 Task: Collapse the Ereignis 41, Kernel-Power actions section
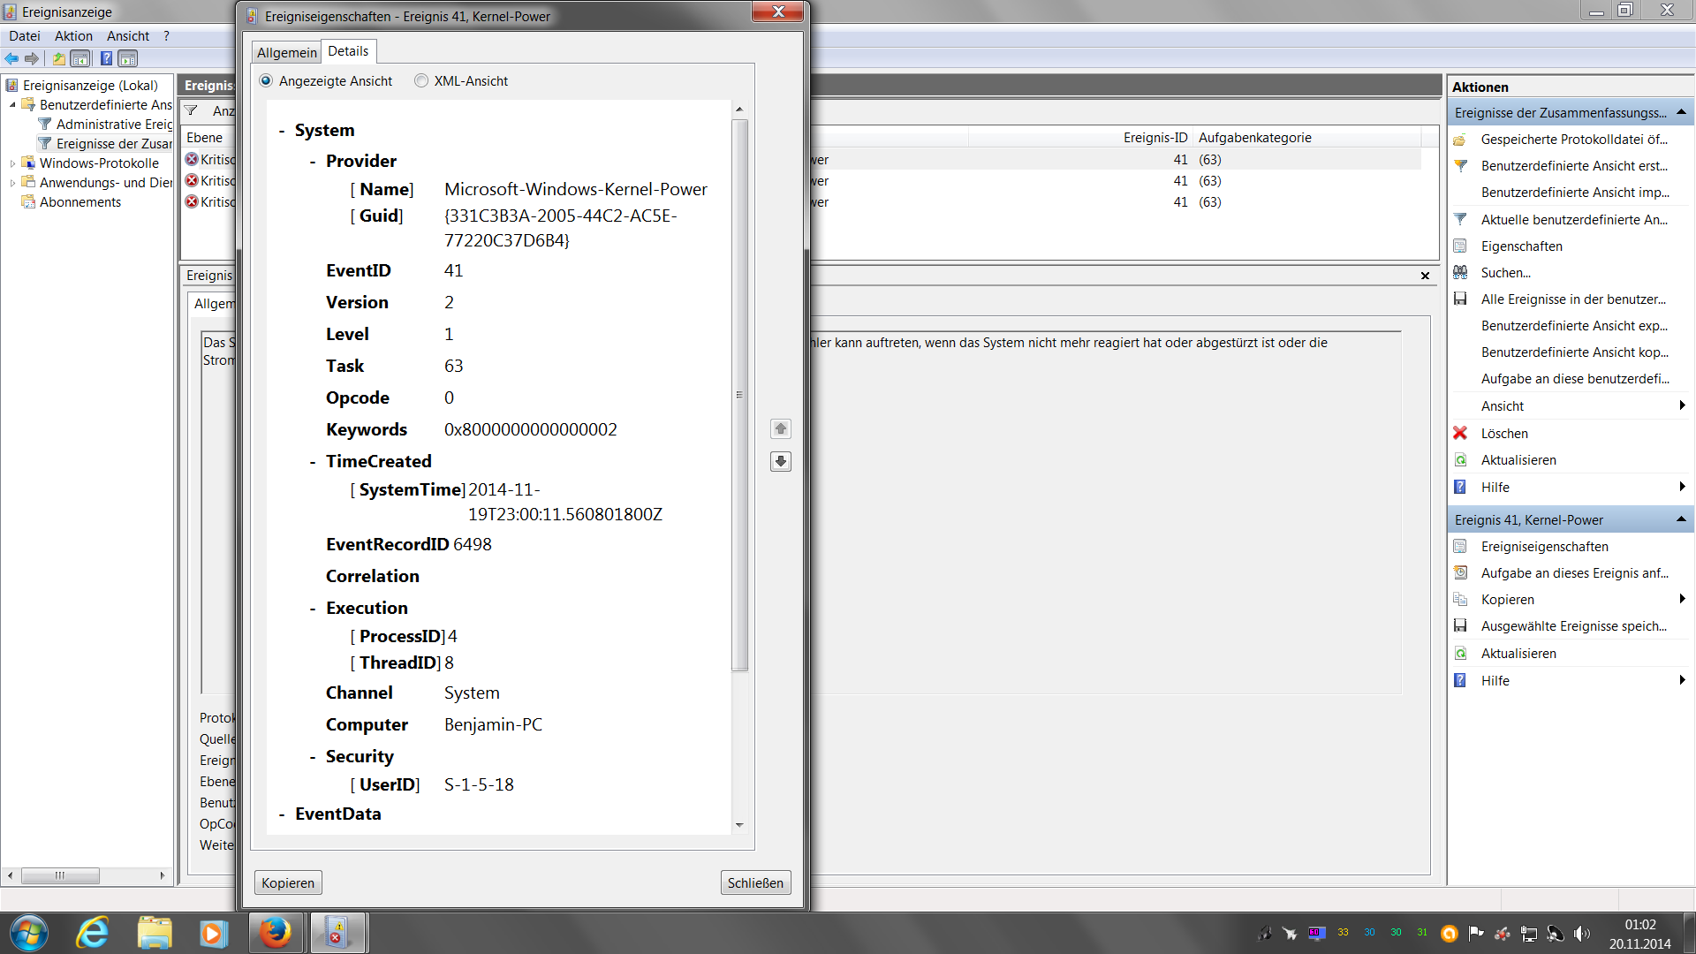pos(1680,519)
